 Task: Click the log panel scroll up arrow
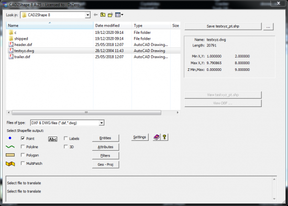(x=274, y=179)
